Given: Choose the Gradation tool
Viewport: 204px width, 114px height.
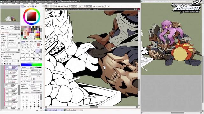Looking at the screenshot, I should pyautogui.click(x=33, y=58).
